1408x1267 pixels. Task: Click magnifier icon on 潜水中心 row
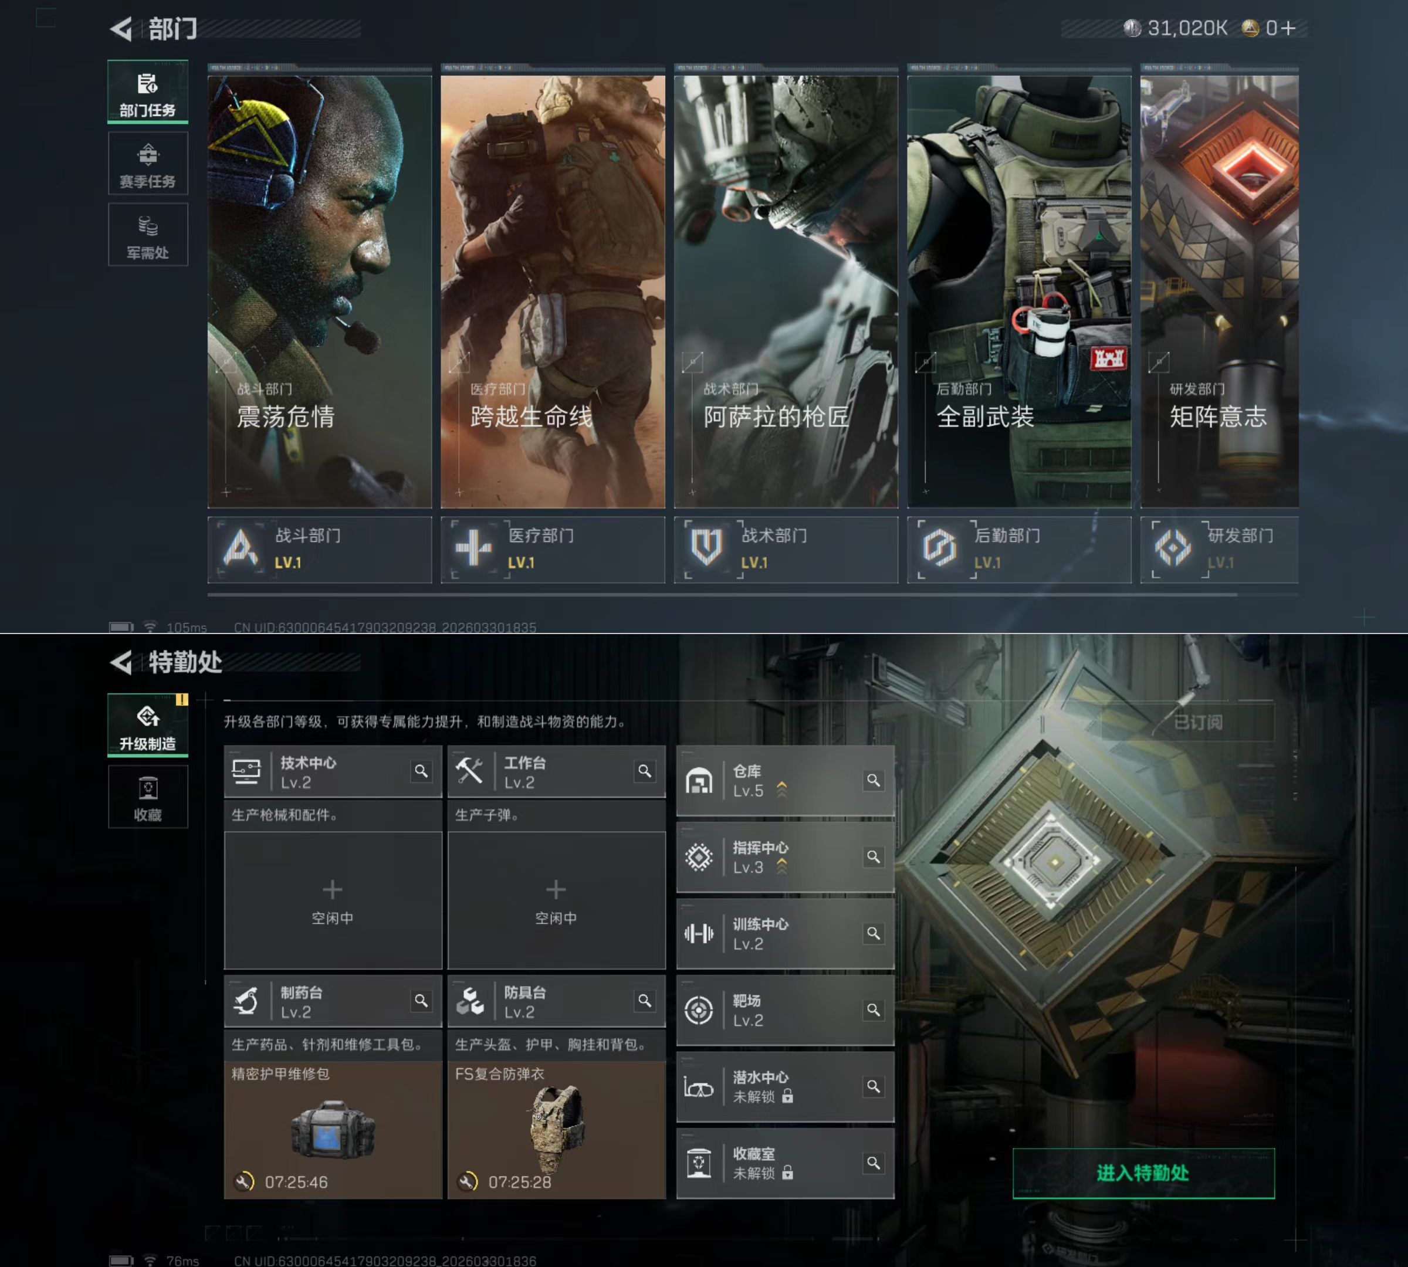[x=873, y=1087]
